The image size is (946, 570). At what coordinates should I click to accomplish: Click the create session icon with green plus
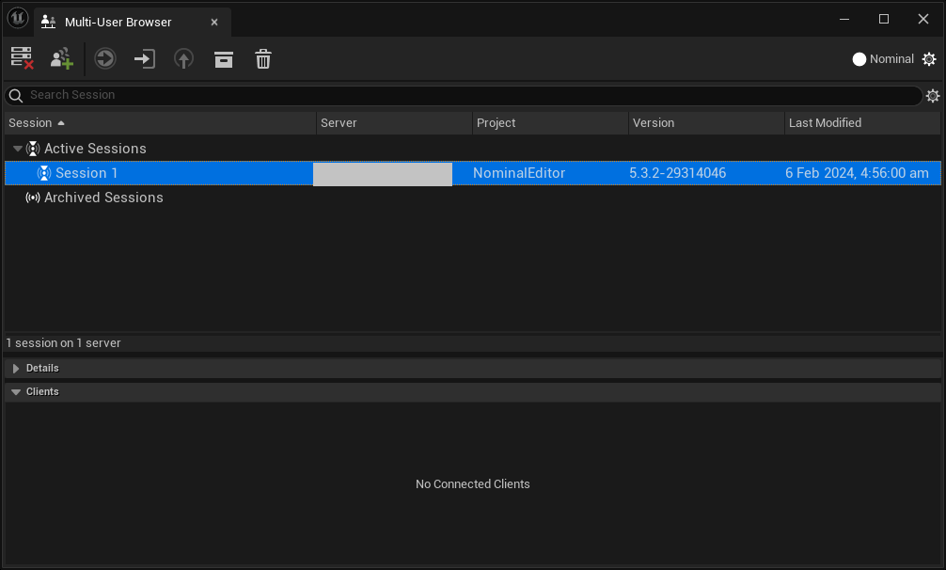click(62, 58)
